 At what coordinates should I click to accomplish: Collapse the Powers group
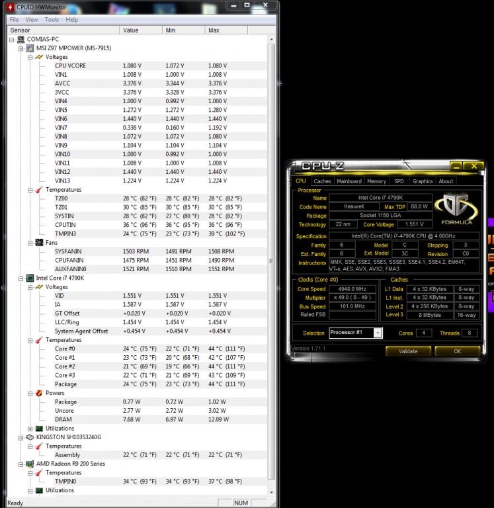(30, 394)
